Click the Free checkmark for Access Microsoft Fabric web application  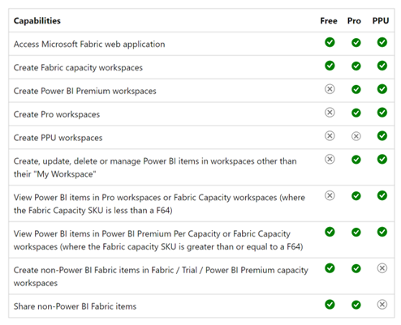(x=330, y=42)
